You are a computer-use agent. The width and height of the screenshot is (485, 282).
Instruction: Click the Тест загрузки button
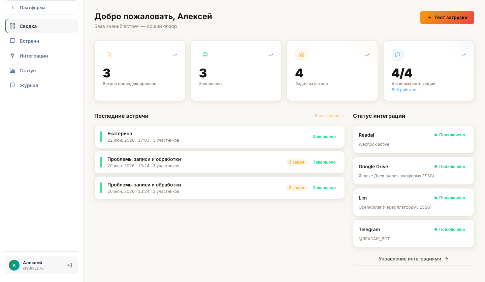pos(447,17)
